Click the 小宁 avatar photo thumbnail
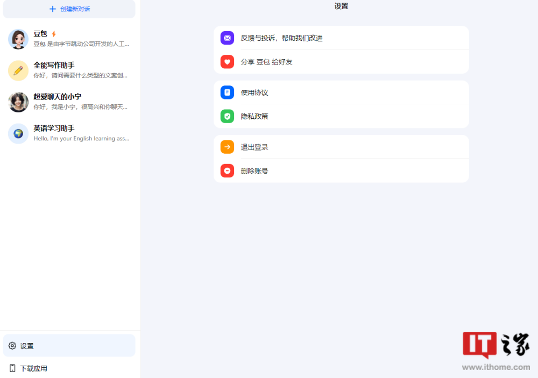This screenshot has width=538, height=378. click(x=18, y=102)
